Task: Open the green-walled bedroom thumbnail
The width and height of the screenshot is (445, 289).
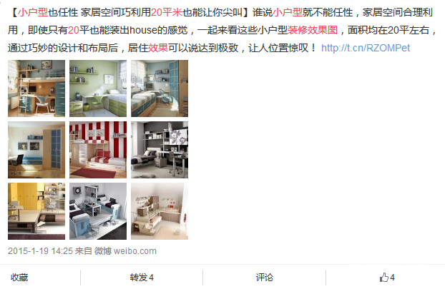Action: (98, 88)
